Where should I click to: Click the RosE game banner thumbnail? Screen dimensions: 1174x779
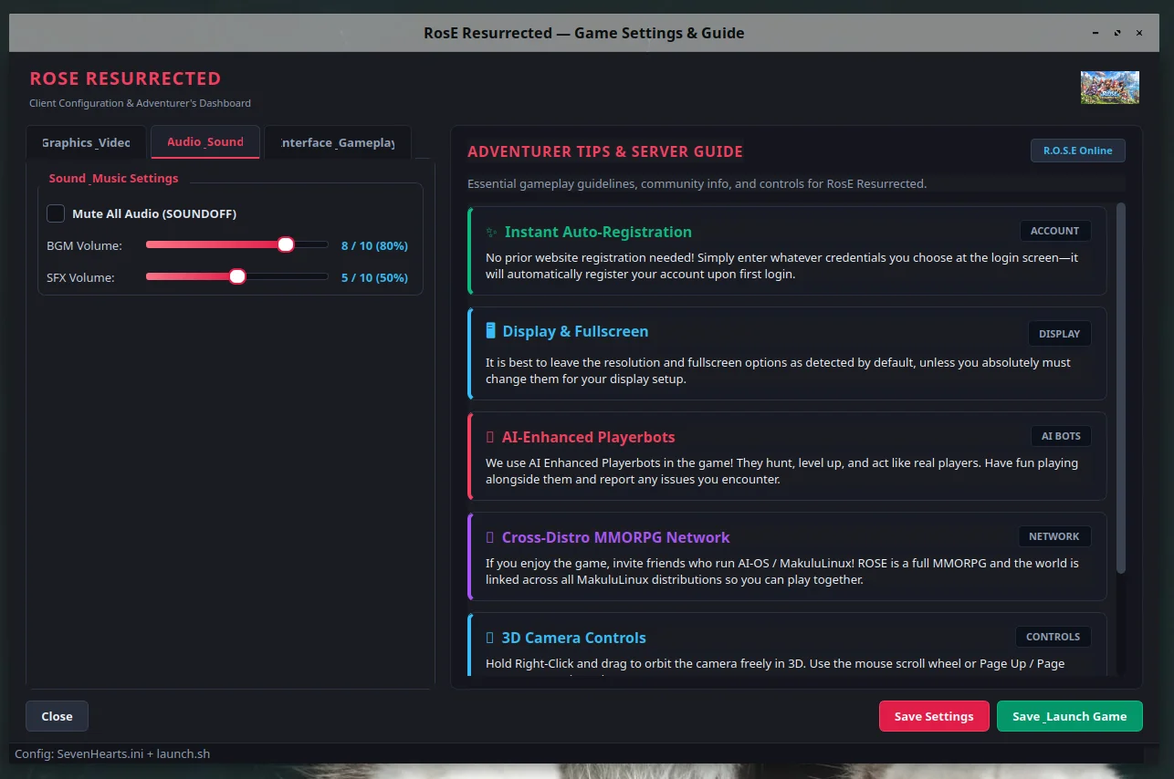(x=1110, y=88)
